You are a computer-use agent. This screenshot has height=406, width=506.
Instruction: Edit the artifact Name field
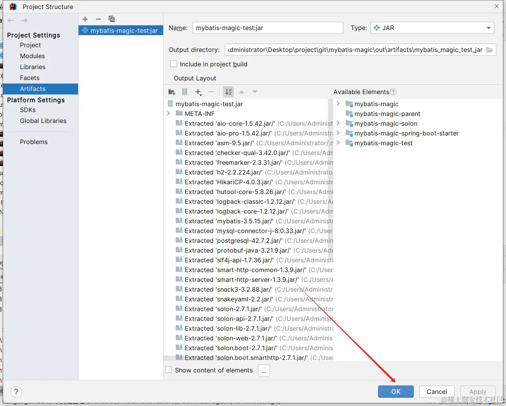point(268,28)
